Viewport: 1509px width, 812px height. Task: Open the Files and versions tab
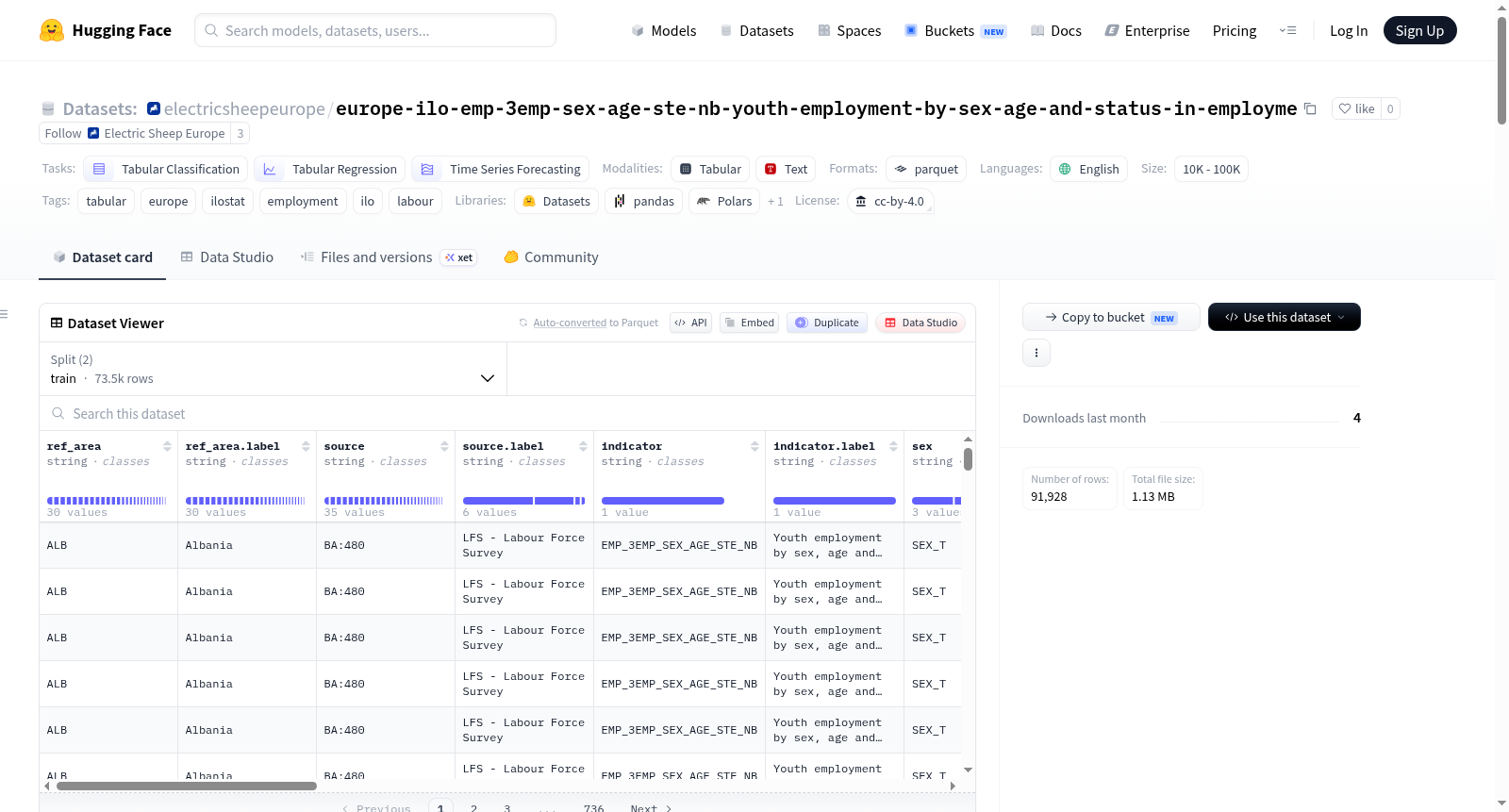(389, 257)
